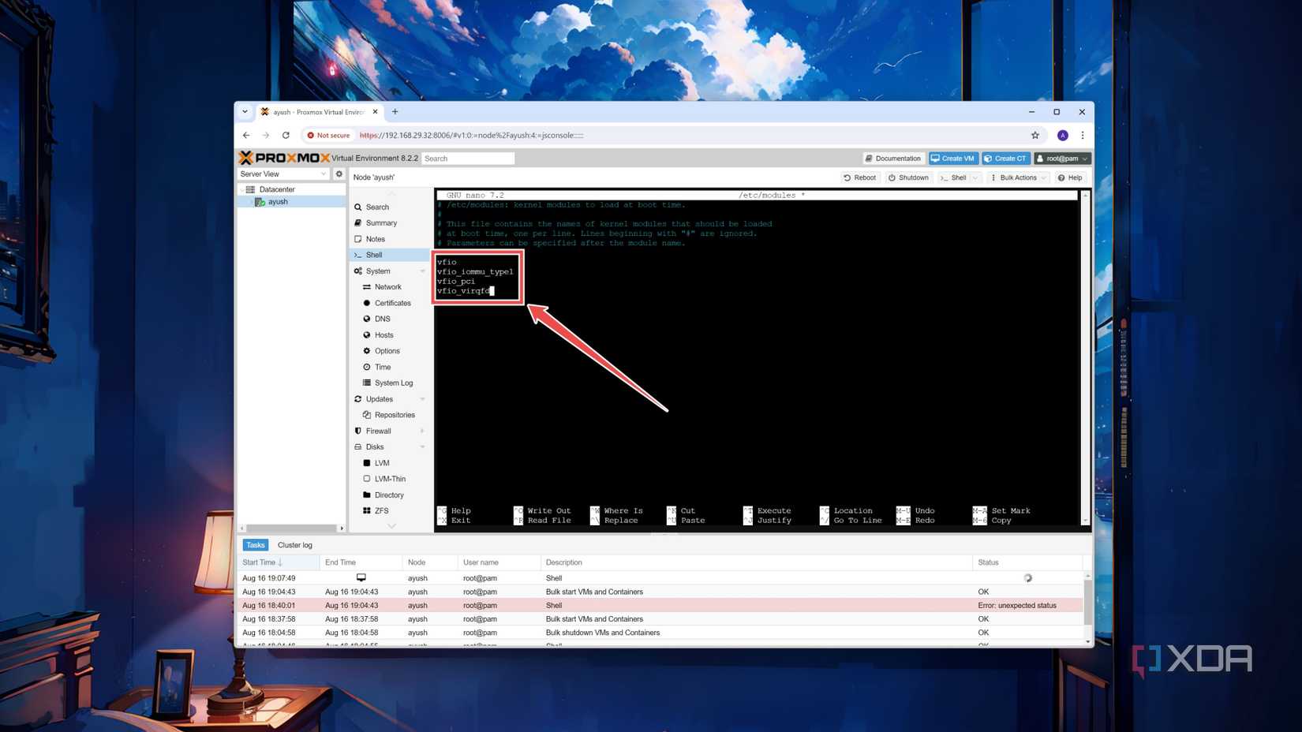Open Documentation

coord(893,159)
